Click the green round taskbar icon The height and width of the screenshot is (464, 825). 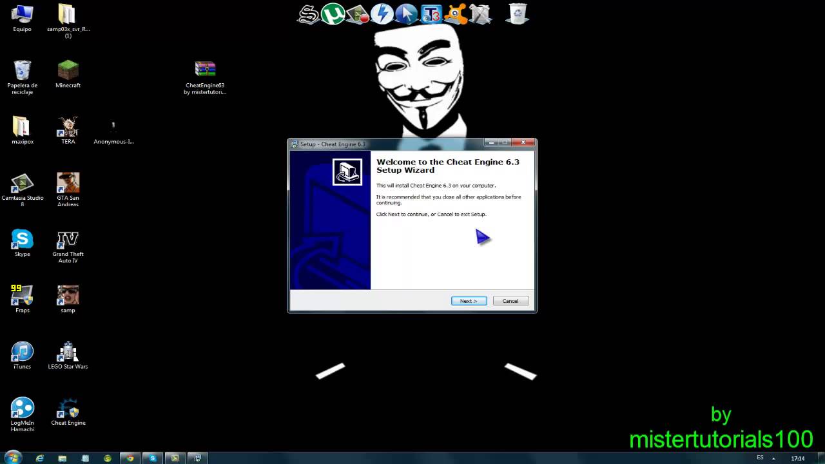coord(108,458)
